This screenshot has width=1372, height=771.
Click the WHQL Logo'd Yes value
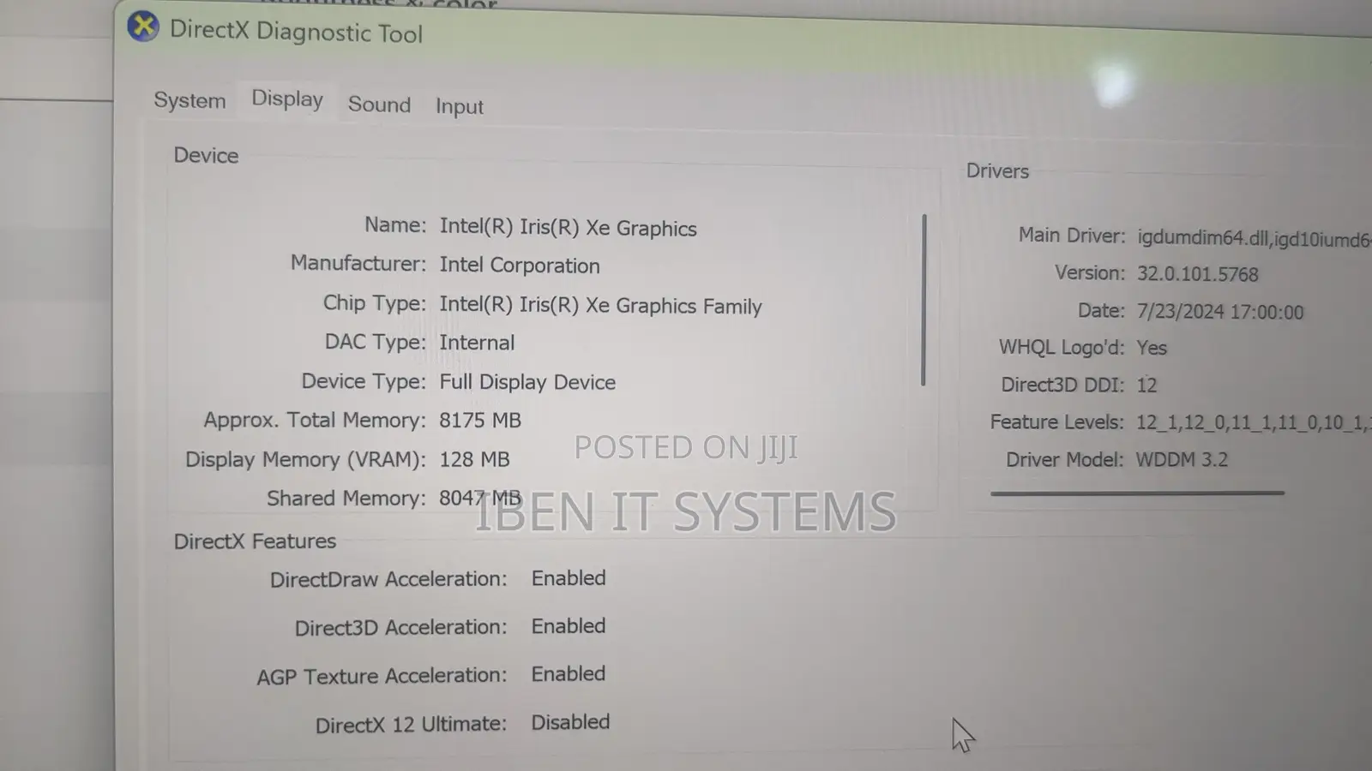click(1152, 348)
